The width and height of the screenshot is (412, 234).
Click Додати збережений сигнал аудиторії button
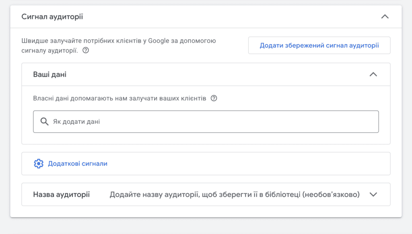click(319, 45)
